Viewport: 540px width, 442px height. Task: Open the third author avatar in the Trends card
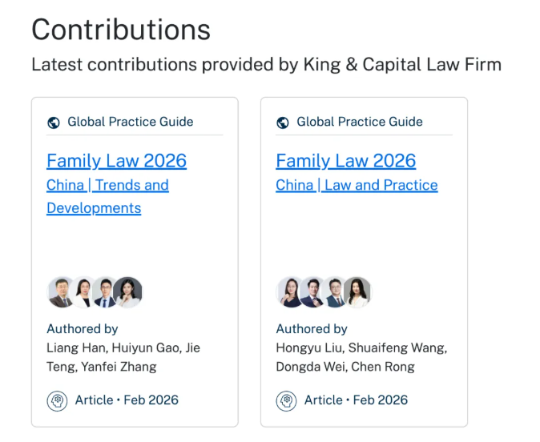point(105,292)
